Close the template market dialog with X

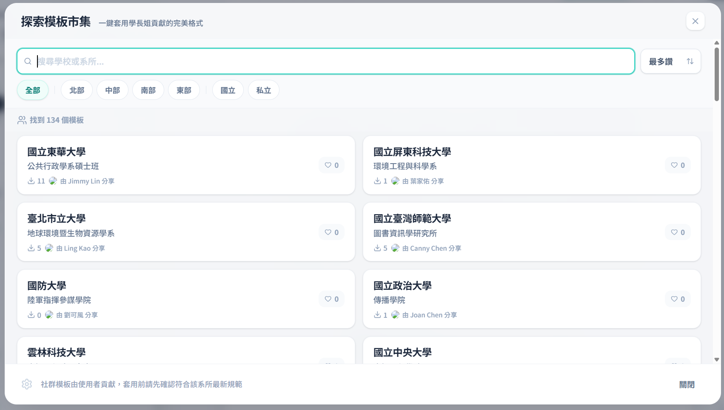[x=695, y=21]
